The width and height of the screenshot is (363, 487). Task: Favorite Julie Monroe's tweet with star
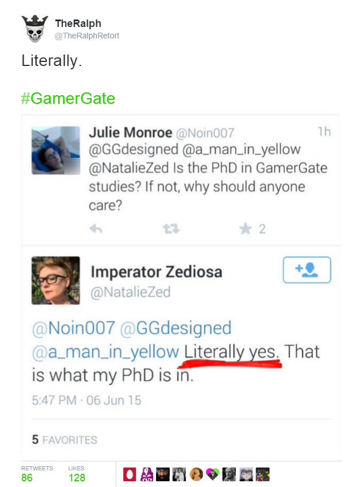tap(245, 229)
